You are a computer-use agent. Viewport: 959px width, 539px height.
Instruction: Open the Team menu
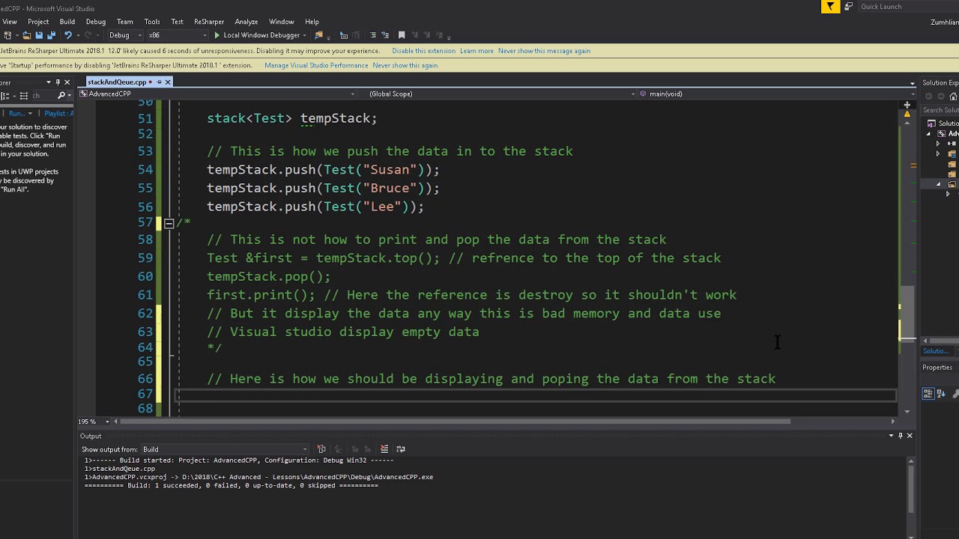pos(125,22)
